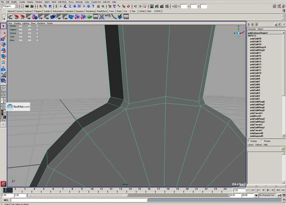Open the viewport Panels menu
Screen dimensions: 286x205
point(50,23)
